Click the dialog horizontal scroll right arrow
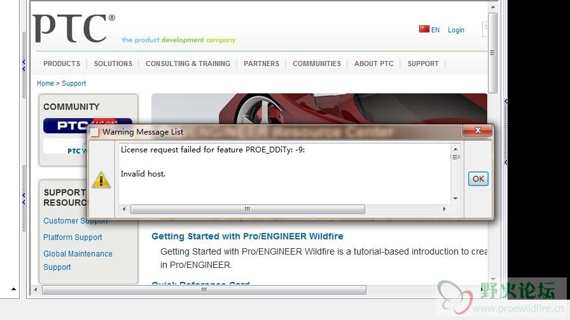Image resolution: width=570 pixels, height=320 pixels. pos(444,209)
